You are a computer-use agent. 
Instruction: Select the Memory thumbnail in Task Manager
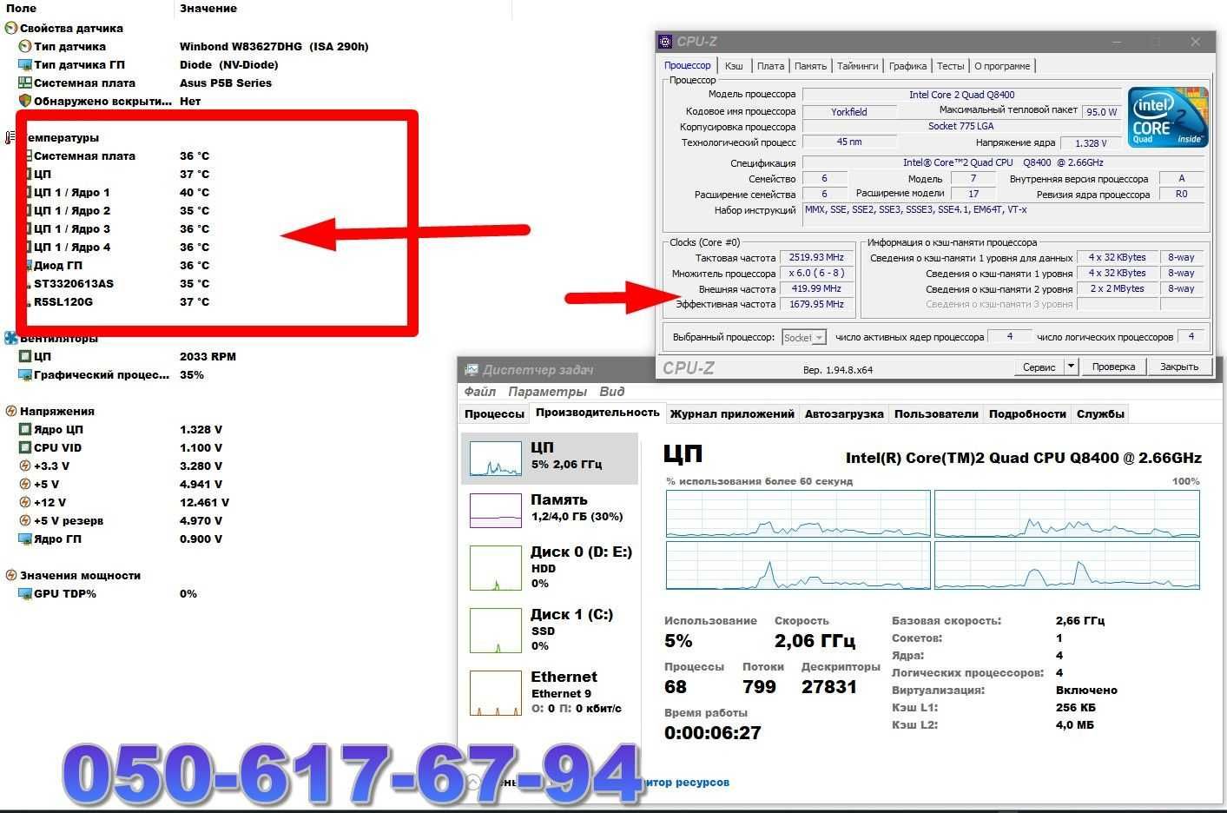[496, 511]
